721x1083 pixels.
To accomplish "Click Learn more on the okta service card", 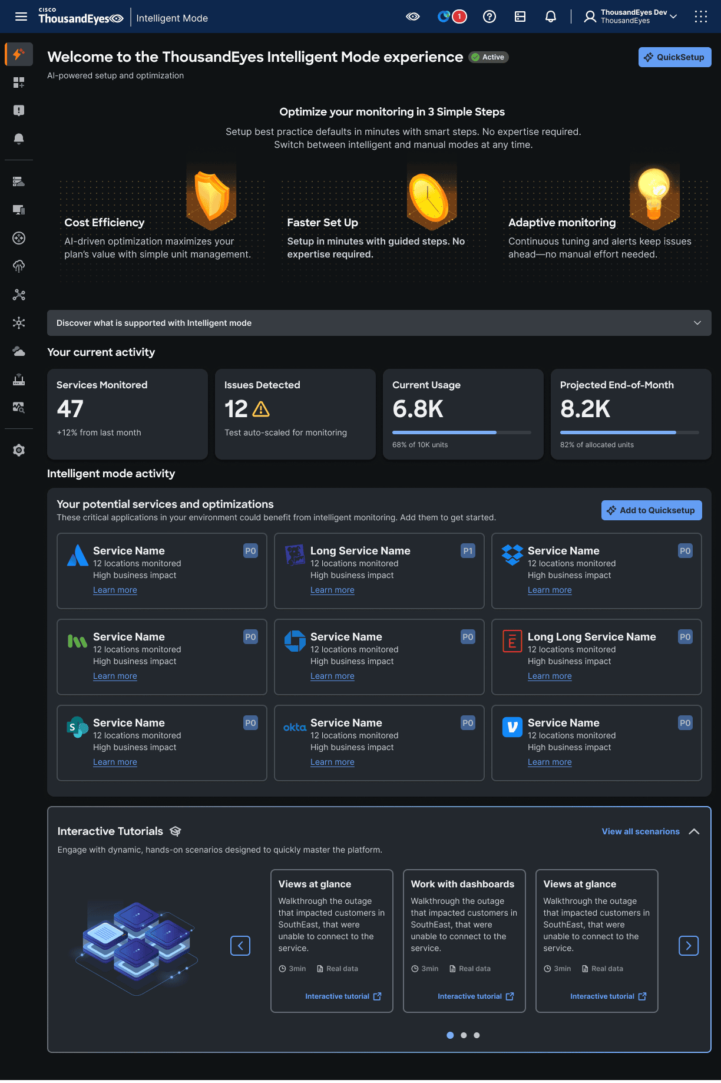I will pyautogui.click(x=332, y=762).
